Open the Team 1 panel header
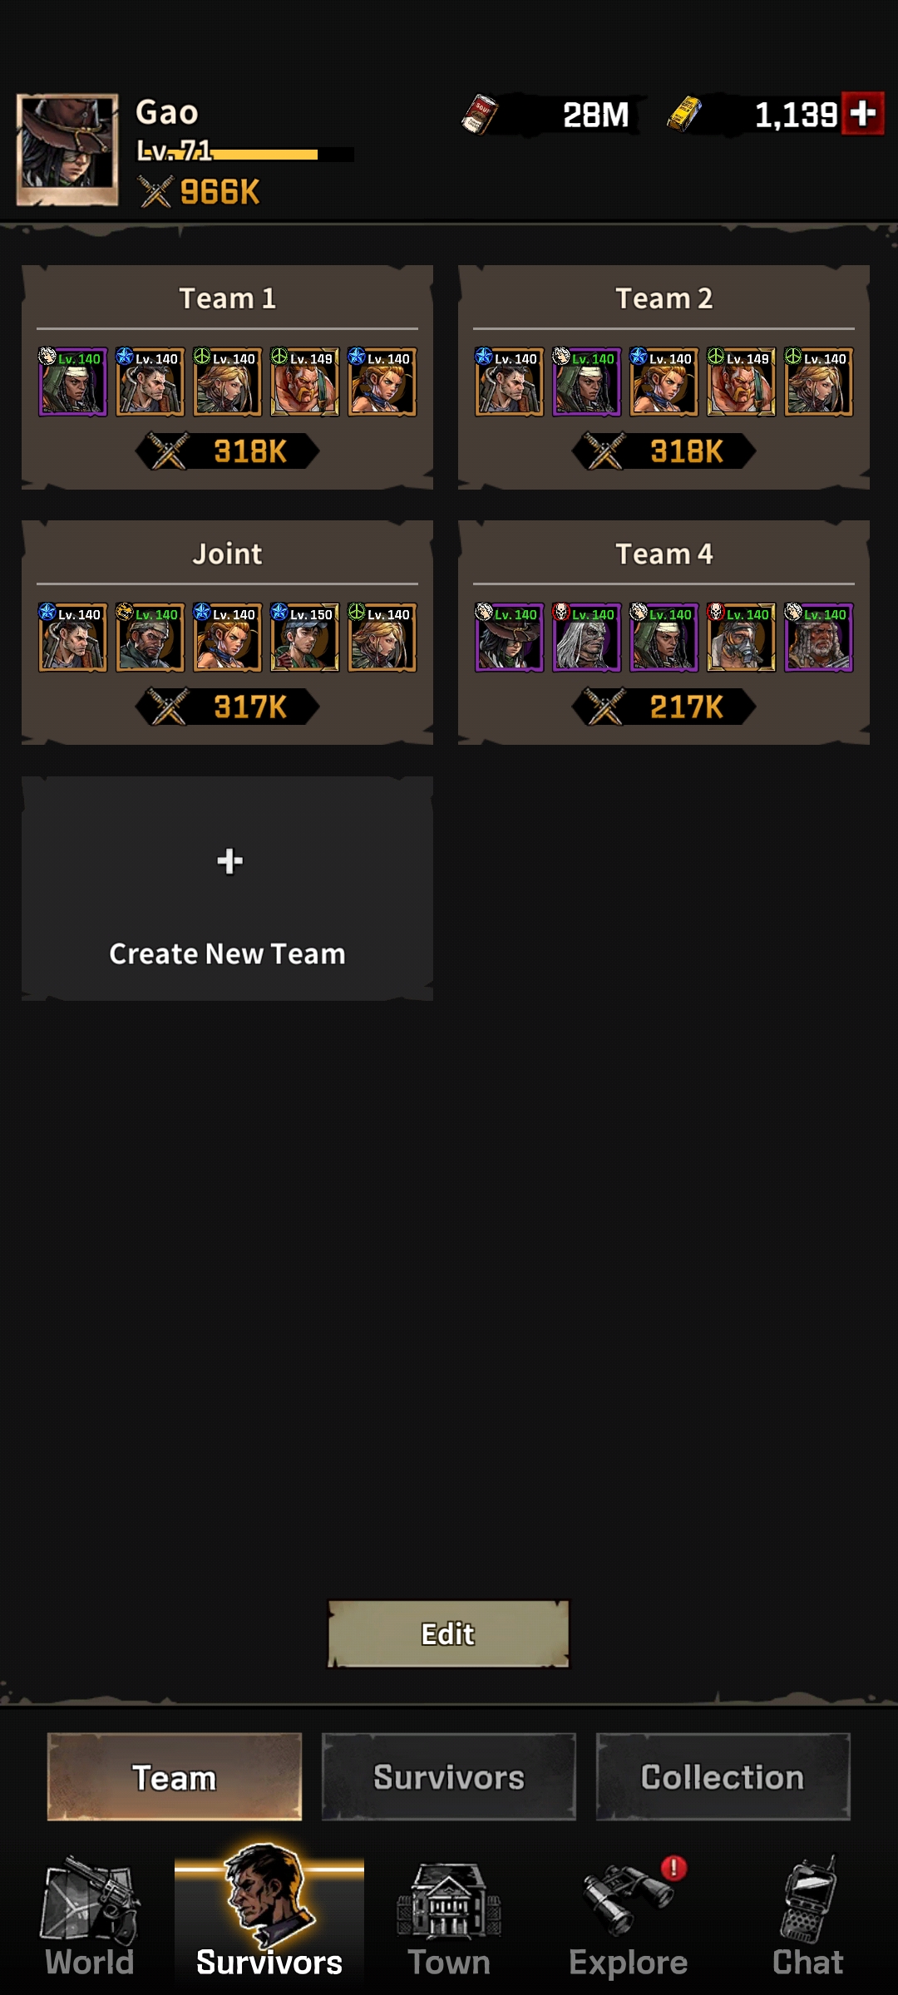This screenshot has width=898, height=1995. (227, 298)
